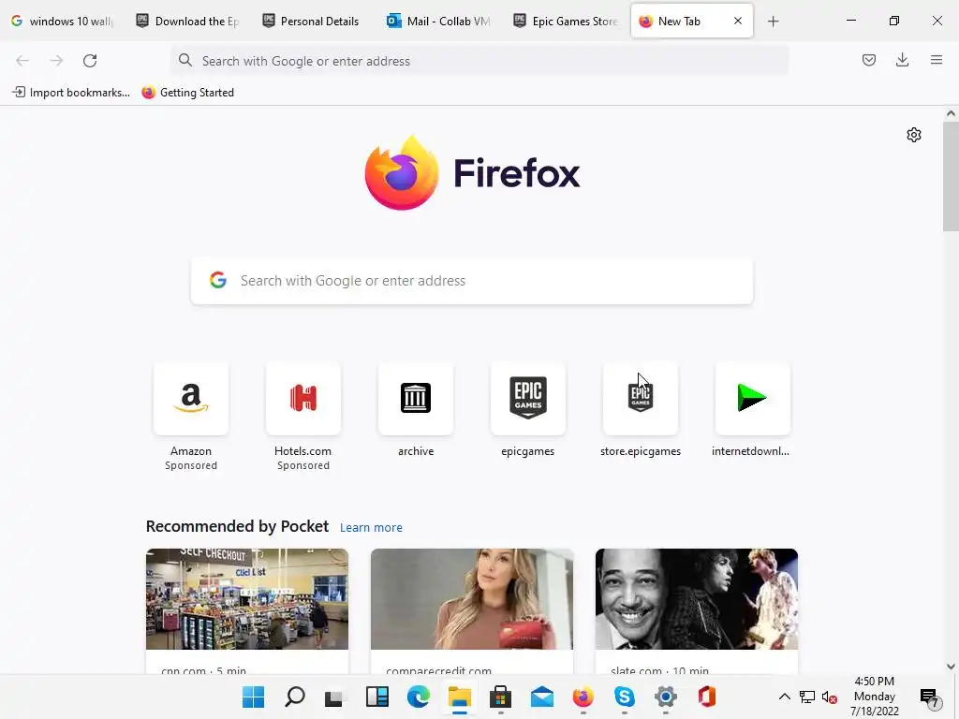Viewport: 959px width, 719px height.
Task: Reload the current page
Action: click(x=90, y=61)
